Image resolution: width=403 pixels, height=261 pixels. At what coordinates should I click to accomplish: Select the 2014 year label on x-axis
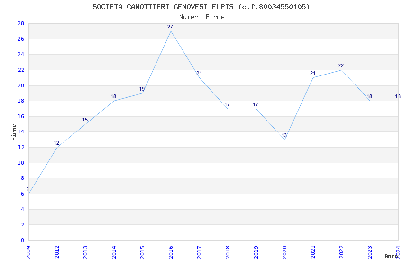point(114,252)
